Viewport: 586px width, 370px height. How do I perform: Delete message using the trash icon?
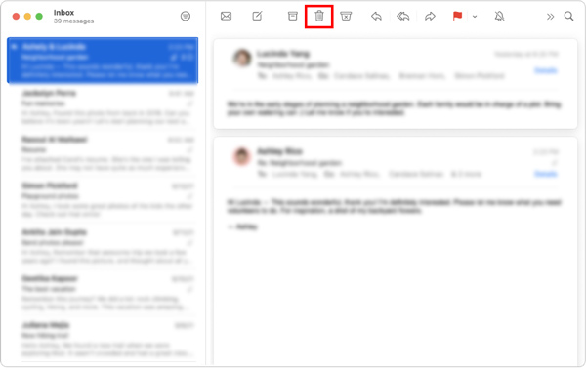pyautogui.click(x=319, y=16)
